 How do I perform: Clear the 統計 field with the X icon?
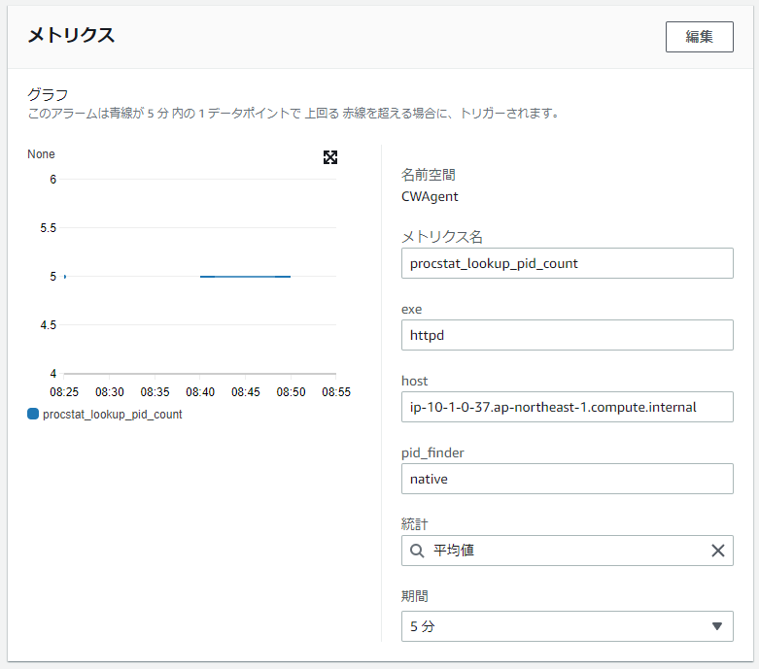pyautogui.click(x=718, y=551)
